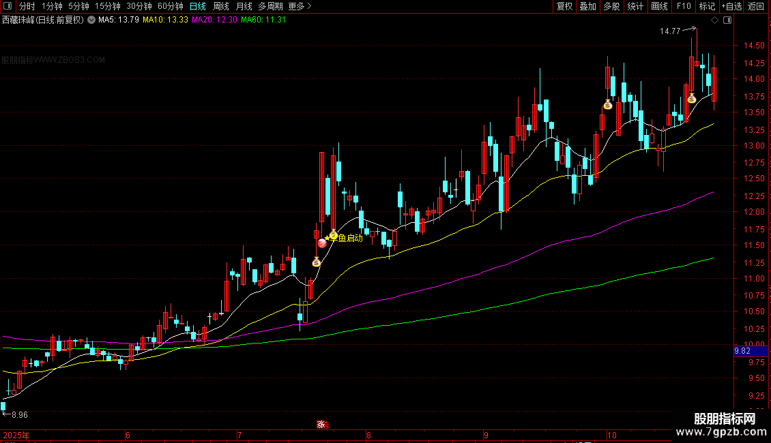This screenshot has height=443, width=771.
Task: Open F10 company info
Action: [x=684, y=6]
